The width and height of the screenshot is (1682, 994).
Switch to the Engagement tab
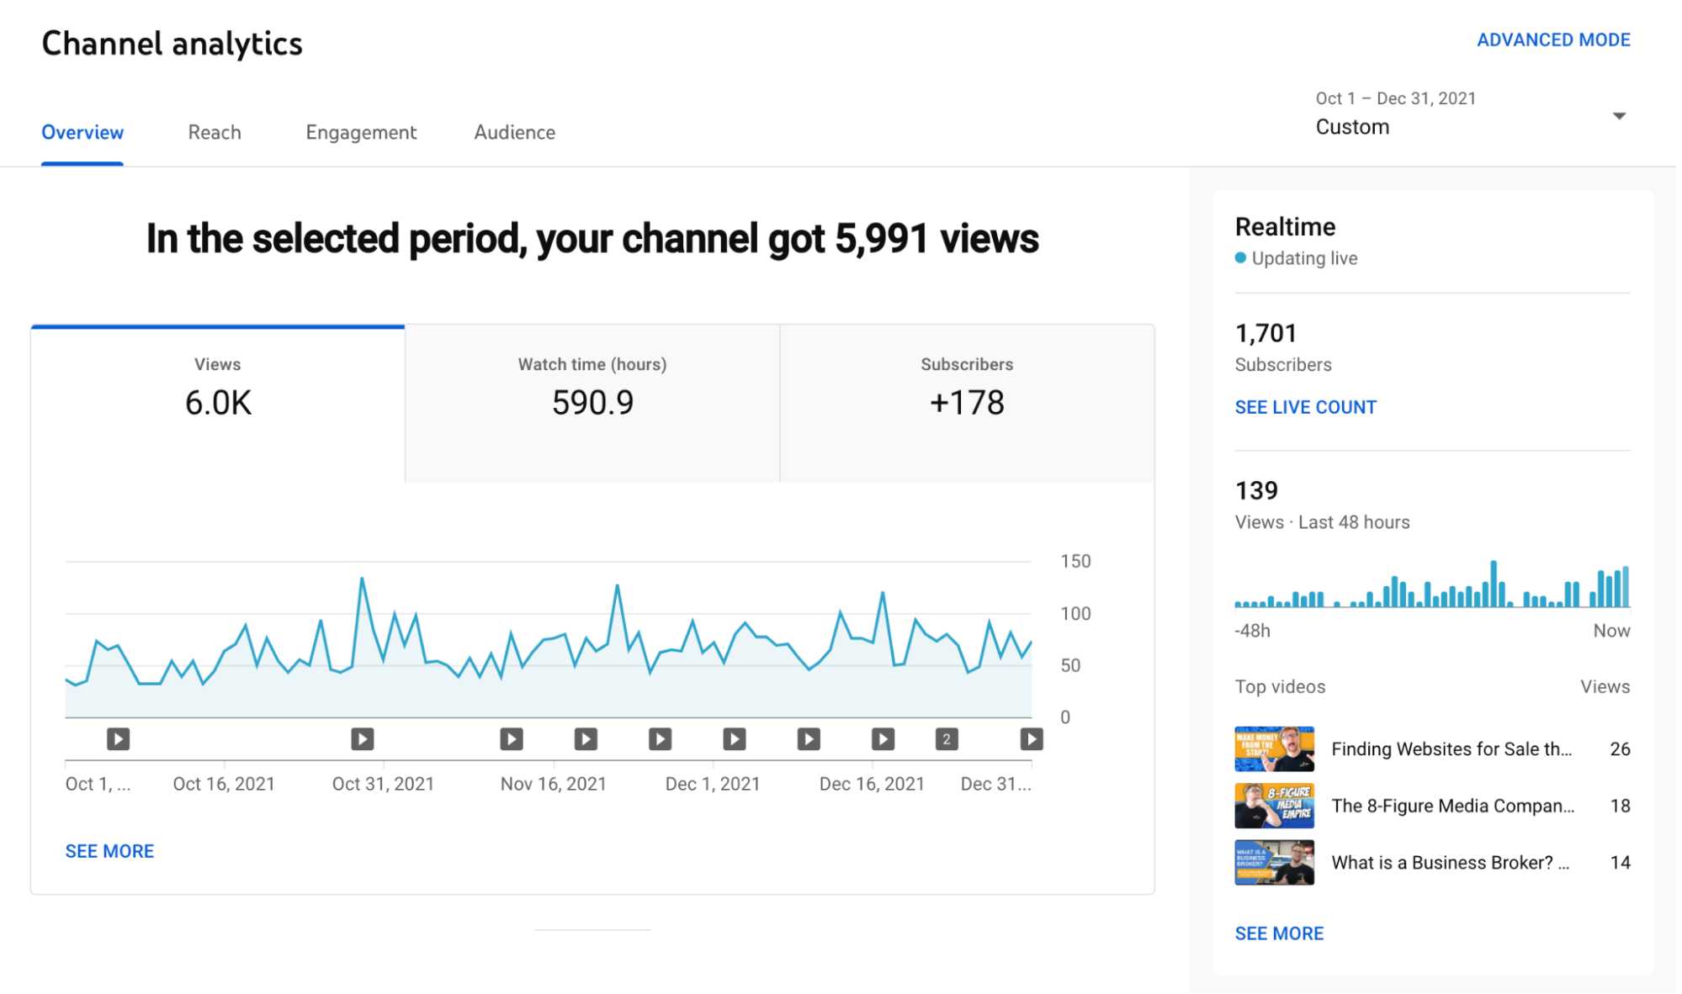tap(361, 132)
